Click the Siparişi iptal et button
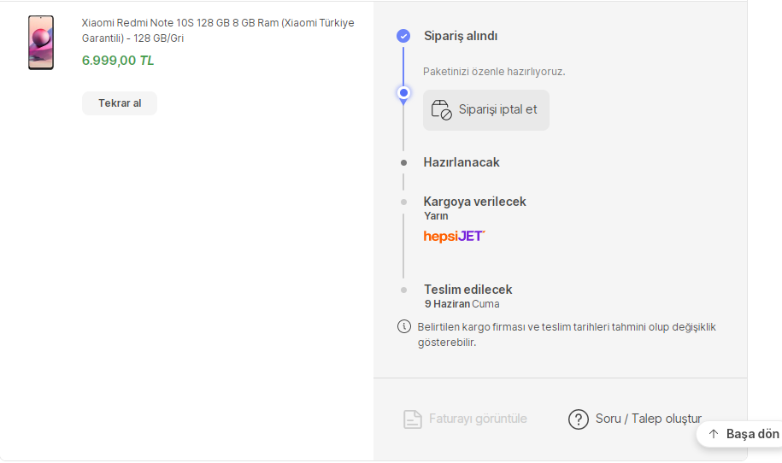Image resolution: width=782 pixels, height=463 pixels. pos(486,110)
